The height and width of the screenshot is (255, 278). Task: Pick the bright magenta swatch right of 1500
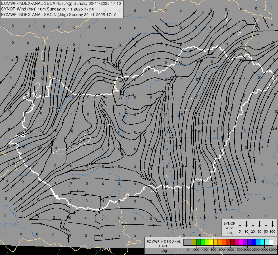(241, 242)
